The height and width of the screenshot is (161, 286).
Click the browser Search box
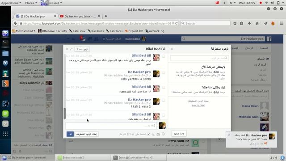point(205,23)
